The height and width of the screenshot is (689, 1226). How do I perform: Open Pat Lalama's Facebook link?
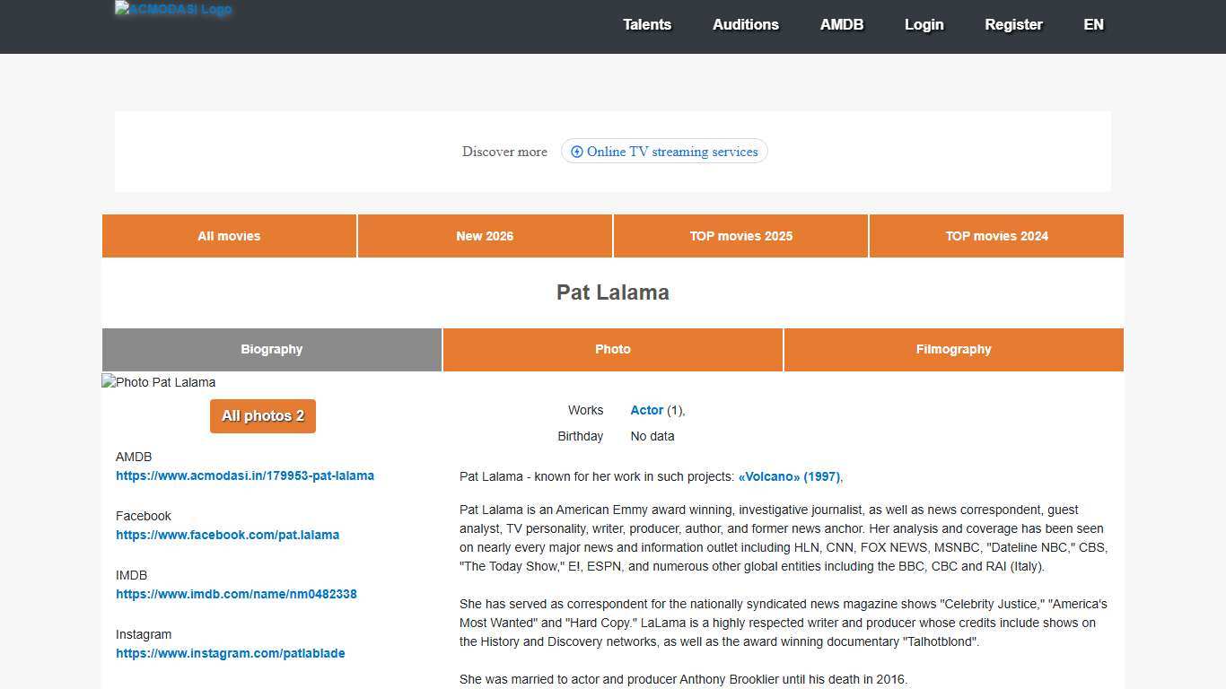pos(227,535)
